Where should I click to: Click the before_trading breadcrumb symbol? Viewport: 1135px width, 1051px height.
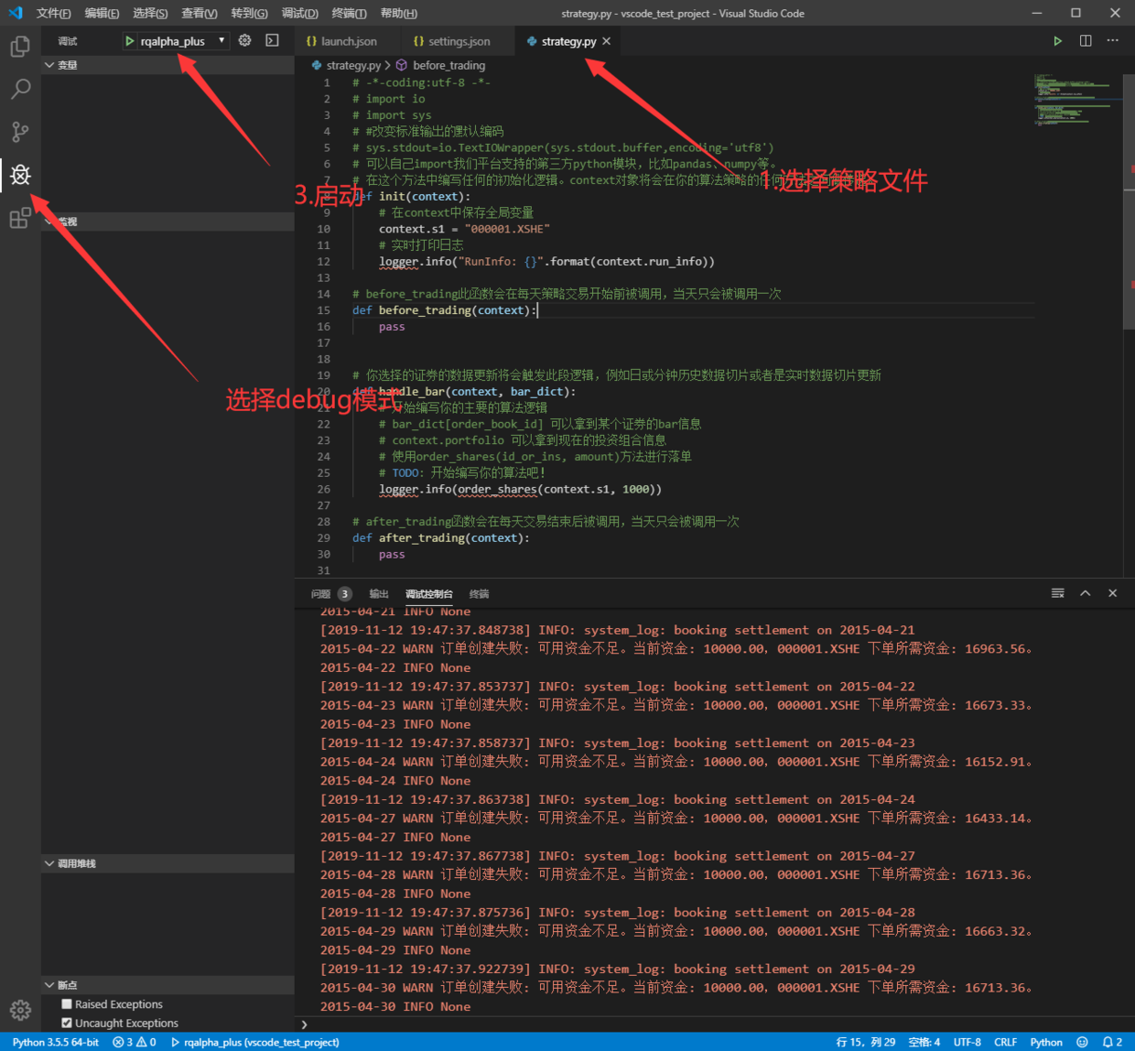tap(440, 65)
